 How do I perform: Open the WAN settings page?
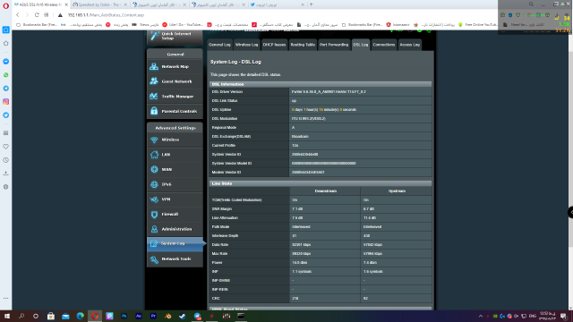point(175,169)
